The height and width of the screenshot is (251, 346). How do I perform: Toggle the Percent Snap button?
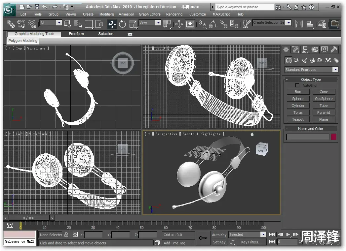[223, 24]
